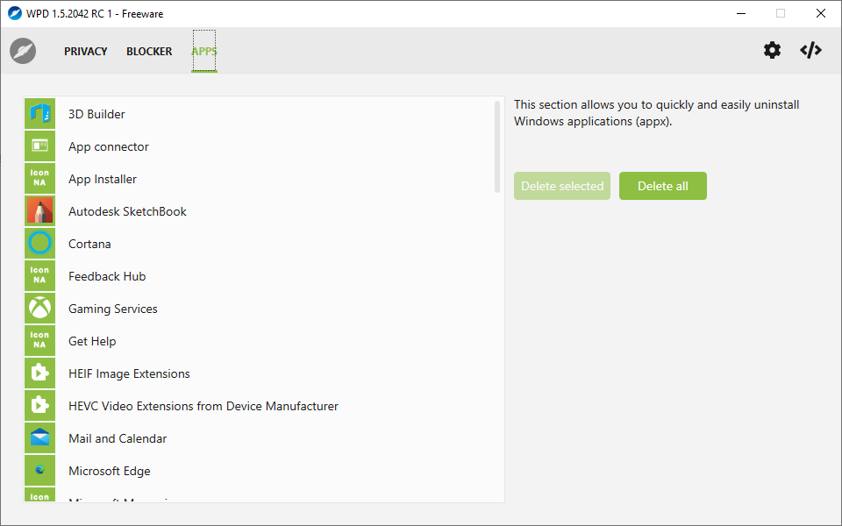
Task: Minimize the WPD window
Action: tap(741, 13)
